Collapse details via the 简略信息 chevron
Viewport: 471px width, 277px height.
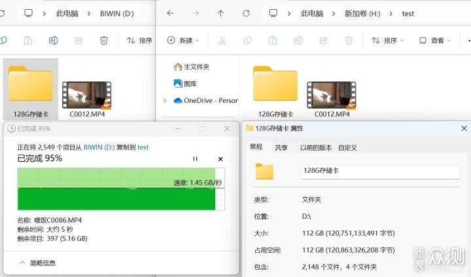pos(22,263)
